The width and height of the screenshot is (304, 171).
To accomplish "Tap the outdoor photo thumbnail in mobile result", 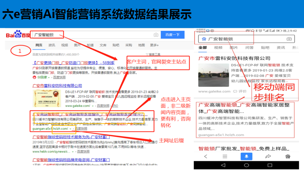I will [x=214, y=75].
